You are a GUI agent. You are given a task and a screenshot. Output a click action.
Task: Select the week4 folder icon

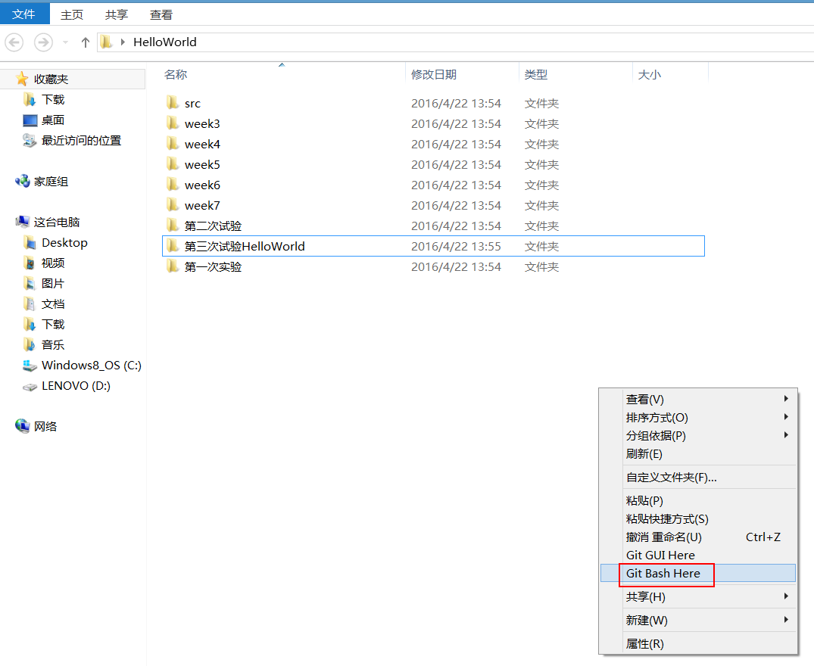173,143
